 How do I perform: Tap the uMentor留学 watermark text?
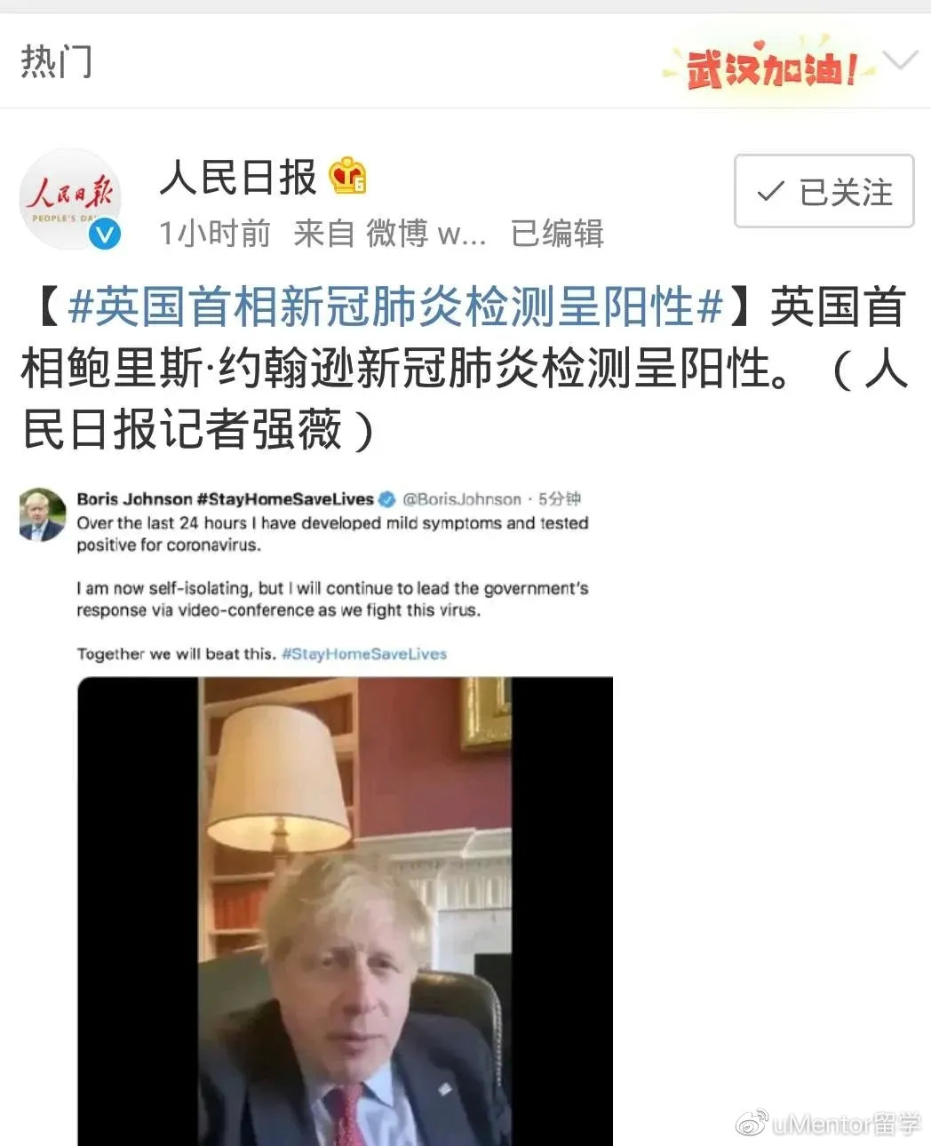click(x=847, y=1124)
